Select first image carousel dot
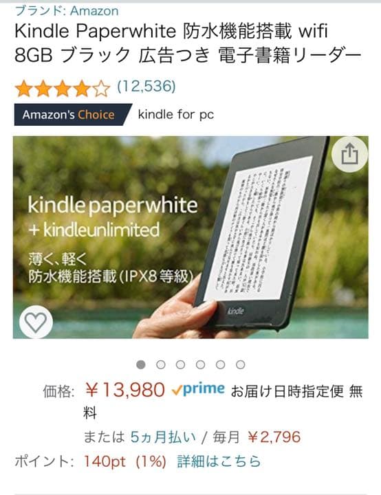Viewport: 381px width, 495px height. (x=141, y=364)
